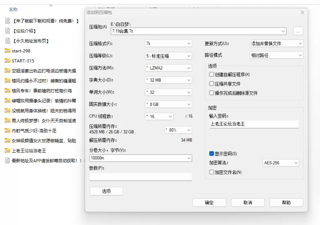Select the 上老王论坛当老王 folder name
Screen dimensions: 320x225
[x=29, y=151]
